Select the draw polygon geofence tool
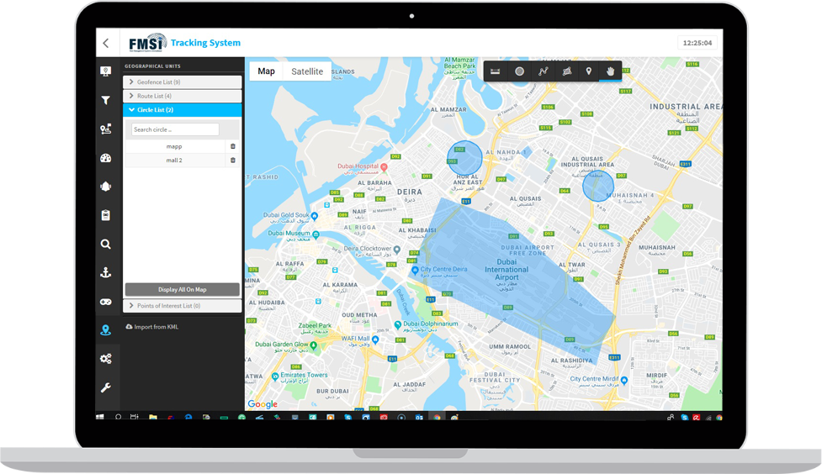Image resolution: width=822 pixels, height=474 pixels. pos(567,71)
